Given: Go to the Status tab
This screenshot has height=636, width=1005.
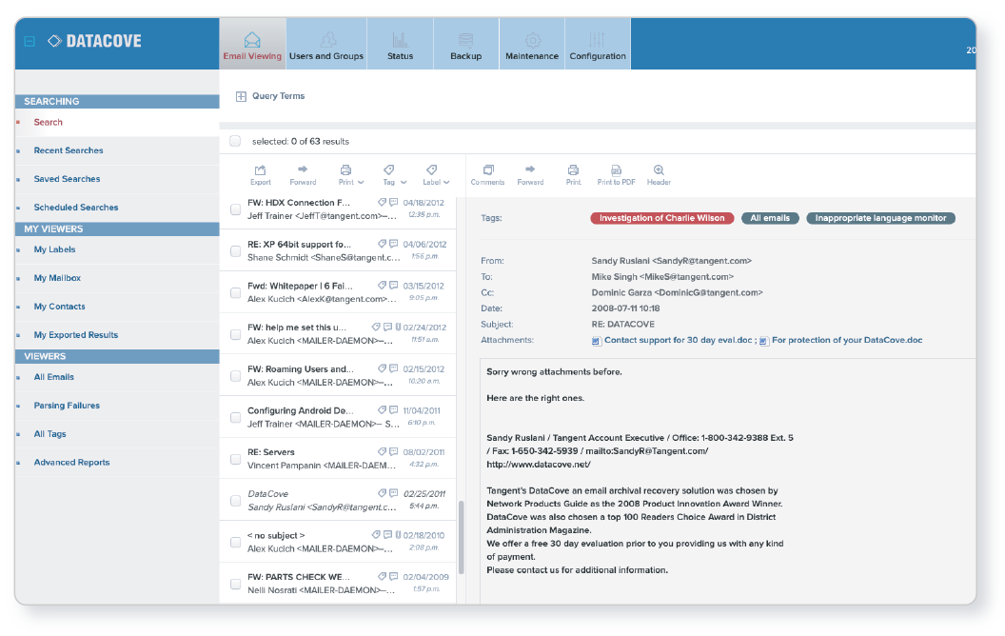Looking at the screenshot, I should [x=400, y=44].
